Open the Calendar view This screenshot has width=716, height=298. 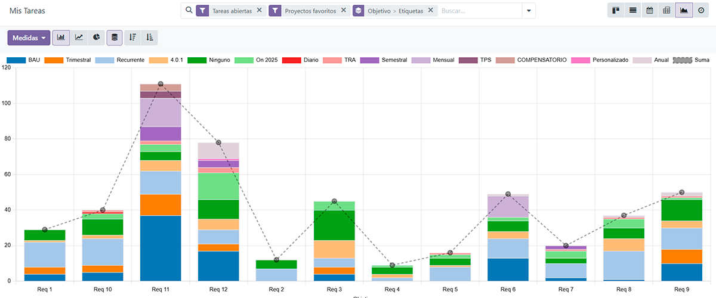pyautogui.click(x=650, y=11)
